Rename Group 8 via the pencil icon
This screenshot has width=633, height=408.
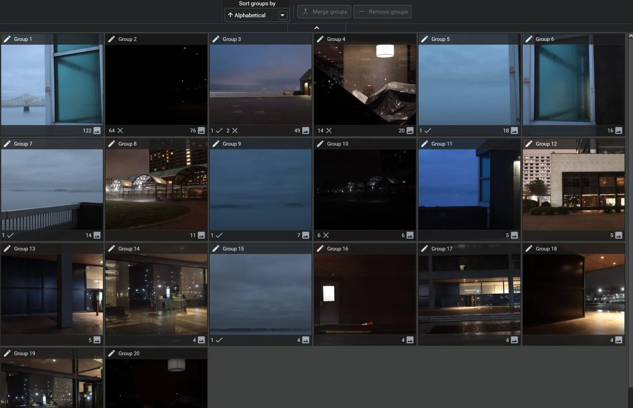(111, 143)
